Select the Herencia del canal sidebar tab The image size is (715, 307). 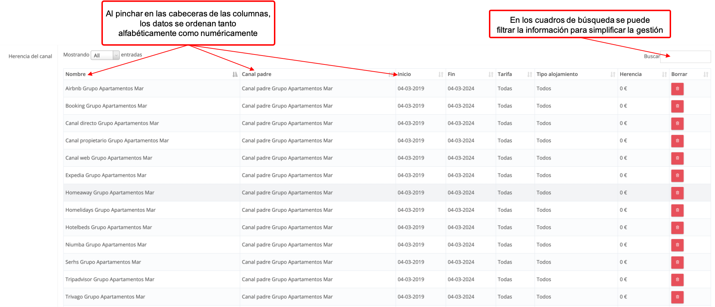click(30, 56)
